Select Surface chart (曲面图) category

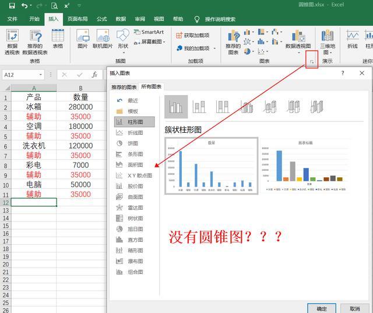pos(135,197)
